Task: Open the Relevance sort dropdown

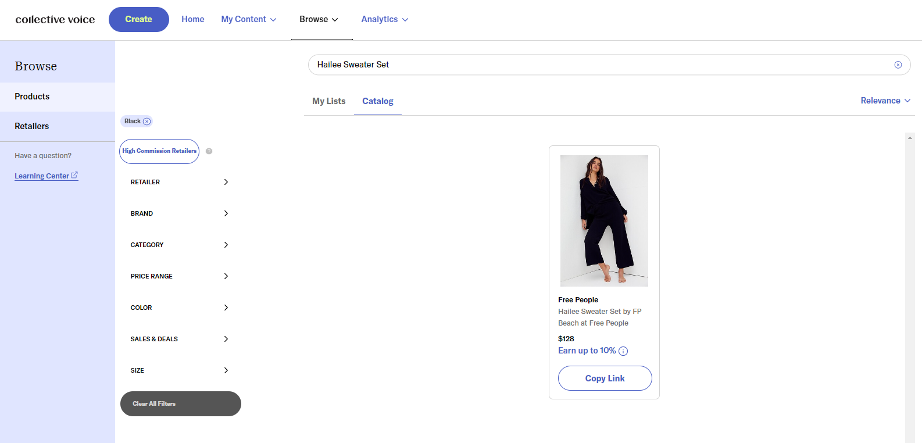Action: [x=885, y=101]
